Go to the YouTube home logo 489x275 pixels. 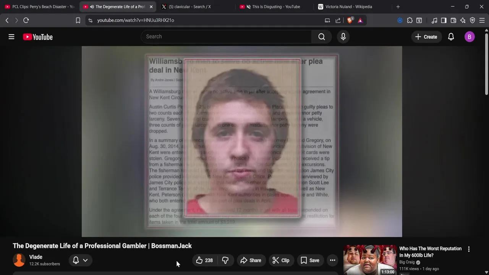click(x=37, y=37)
